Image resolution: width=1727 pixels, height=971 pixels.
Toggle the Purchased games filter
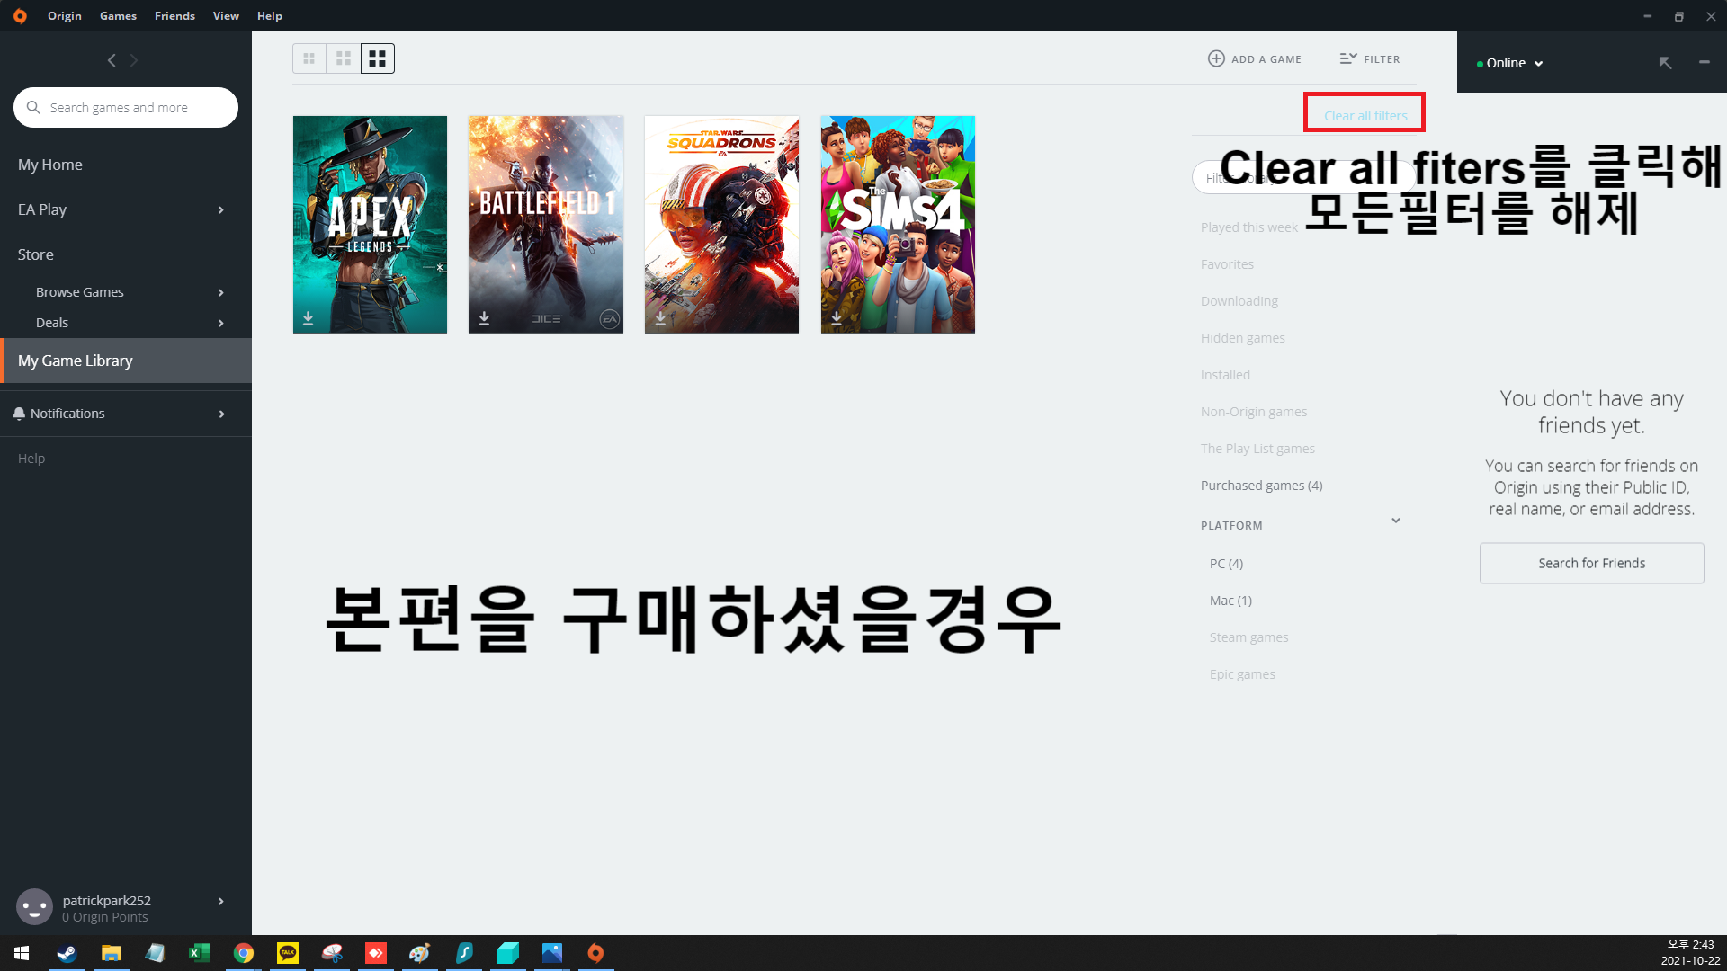[x=1261, y=485]
